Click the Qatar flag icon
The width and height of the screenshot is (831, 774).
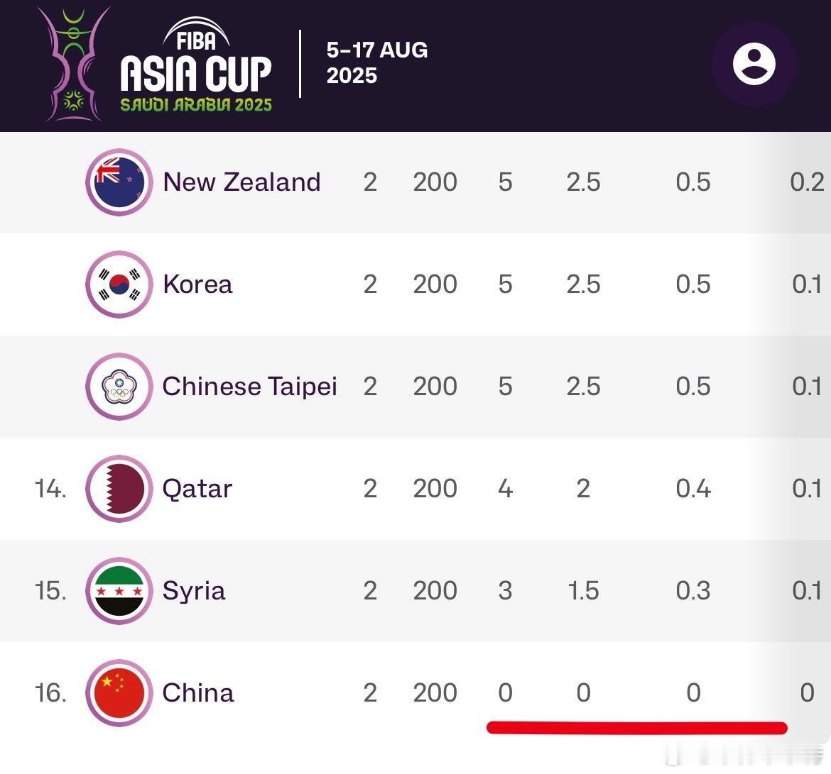[x=119, y=489]
